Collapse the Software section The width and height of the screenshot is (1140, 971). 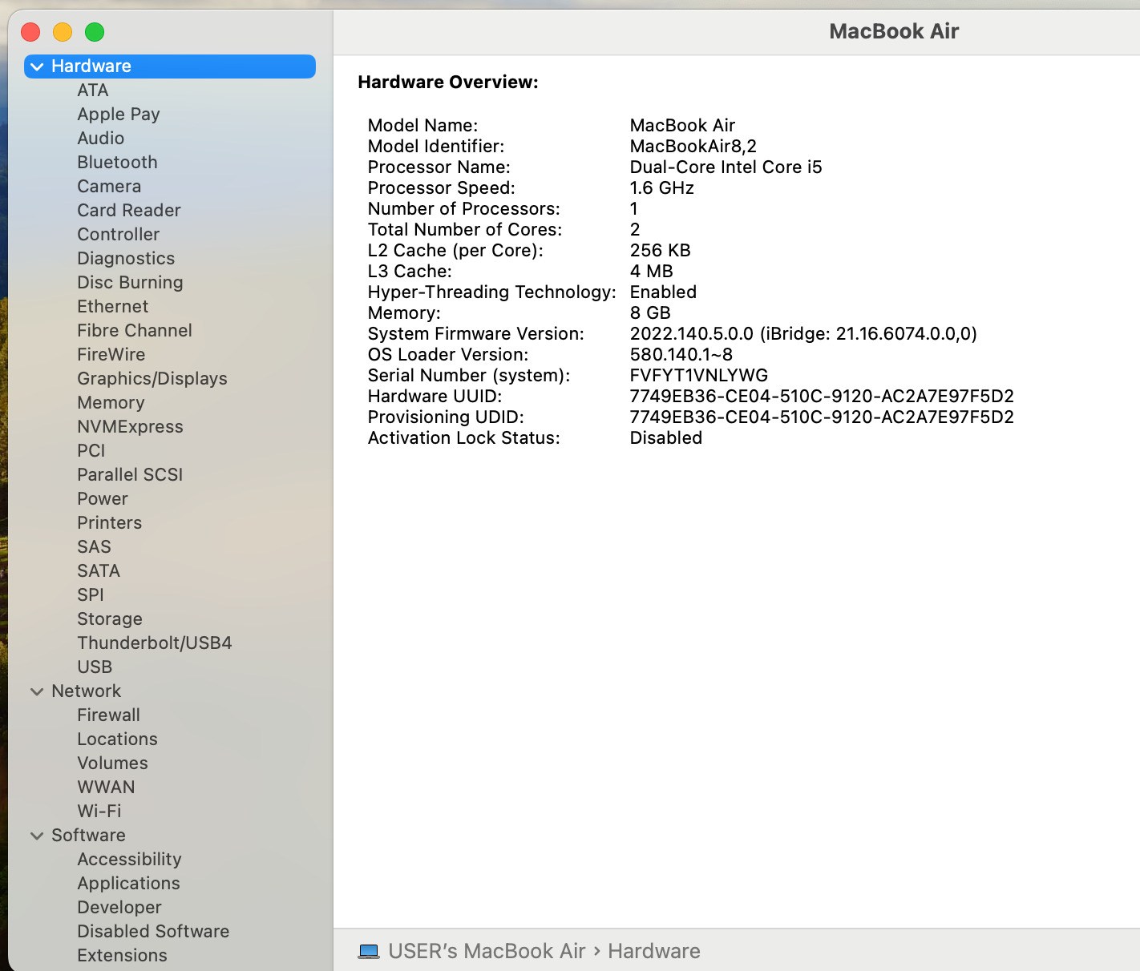pos(37,835)
